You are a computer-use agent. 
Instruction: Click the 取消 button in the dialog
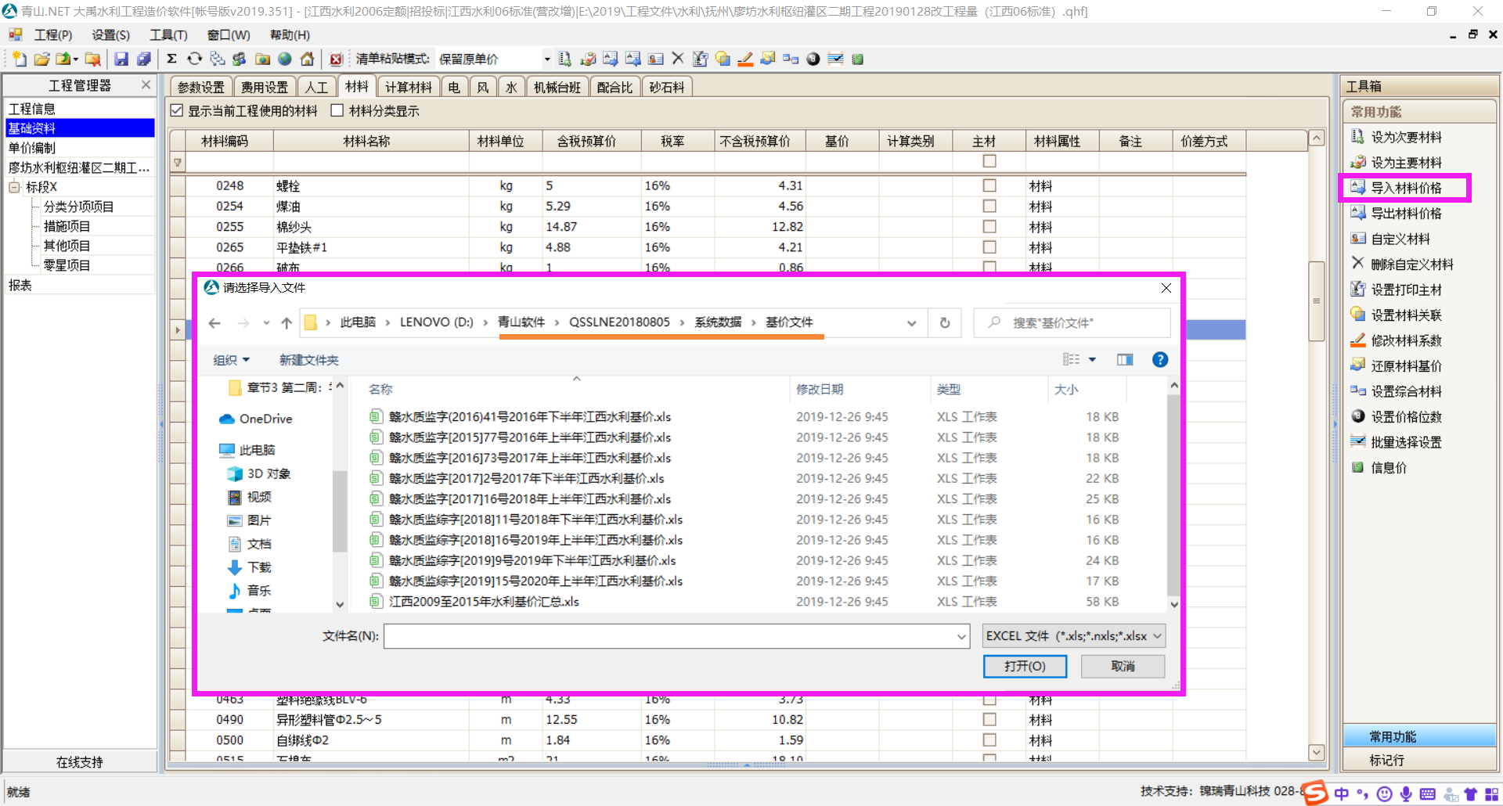(x=1123, y=666)
